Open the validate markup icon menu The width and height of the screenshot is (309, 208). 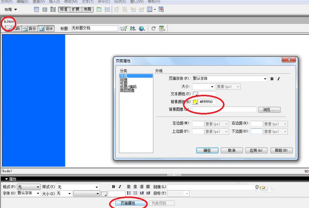(123, 28)
